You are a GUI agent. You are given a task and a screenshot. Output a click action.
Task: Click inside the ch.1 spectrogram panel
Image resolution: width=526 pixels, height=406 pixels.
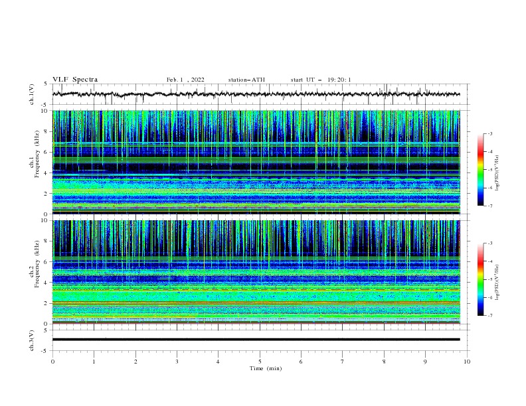point(256,162)
